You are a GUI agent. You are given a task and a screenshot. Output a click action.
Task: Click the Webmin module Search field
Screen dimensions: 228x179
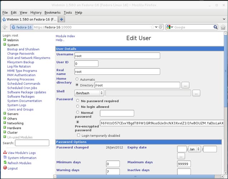32,143
